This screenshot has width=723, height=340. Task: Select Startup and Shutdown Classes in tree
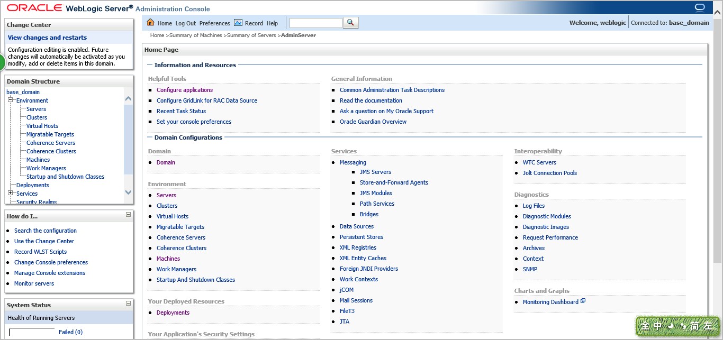(65, 177)
